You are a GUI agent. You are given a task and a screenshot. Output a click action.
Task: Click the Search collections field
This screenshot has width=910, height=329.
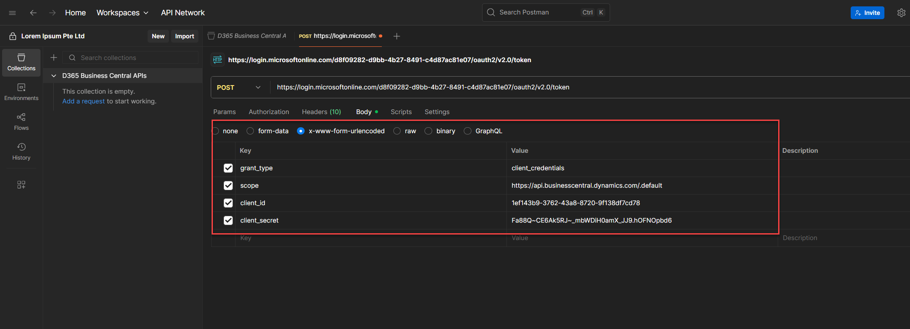(131, 57)
